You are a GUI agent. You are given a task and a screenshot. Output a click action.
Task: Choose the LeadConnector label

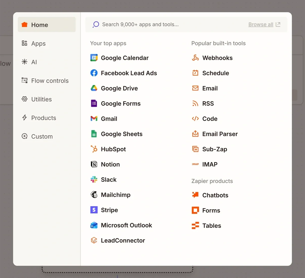123,240
